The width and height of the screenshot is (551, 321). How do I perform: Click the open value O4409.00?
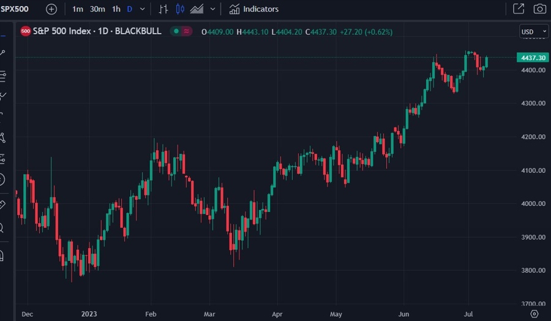(217, 32)
